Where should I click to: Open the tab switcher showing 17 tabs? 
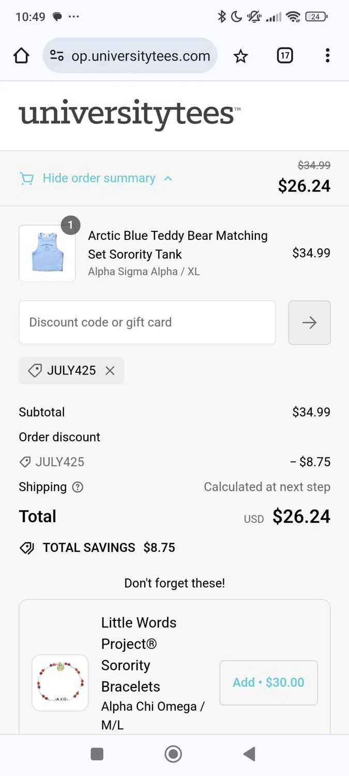point(285,56)
